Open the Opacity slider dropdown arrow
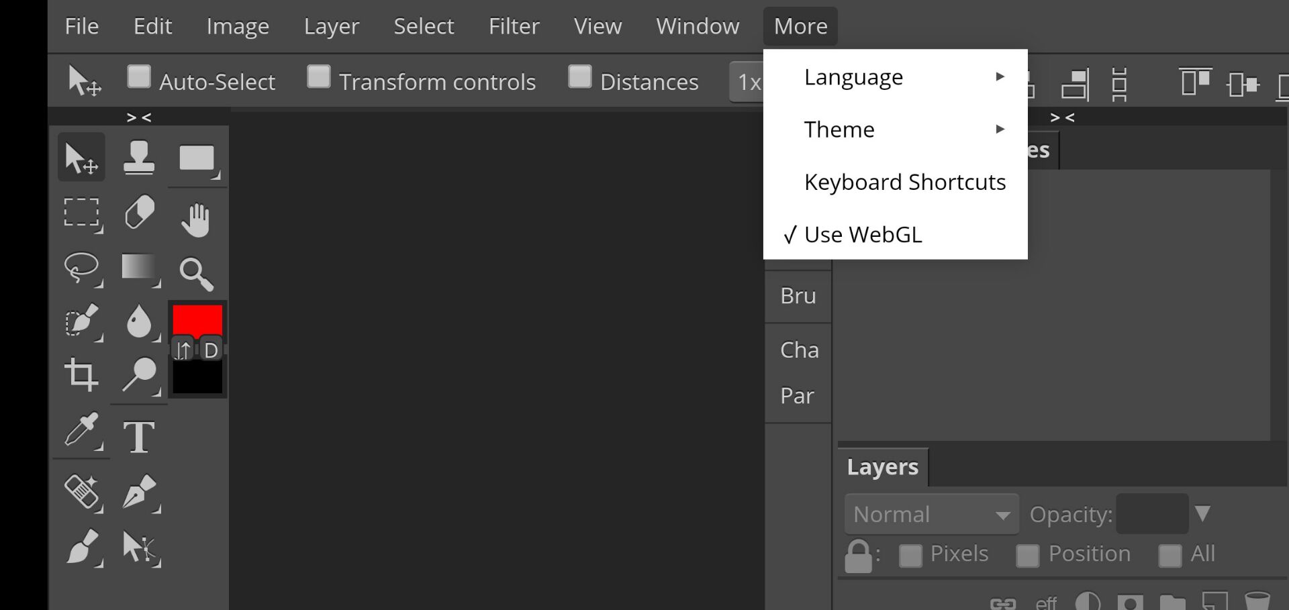The width and height of the screenshot is (1289, 610). [x=1202, y=514]
